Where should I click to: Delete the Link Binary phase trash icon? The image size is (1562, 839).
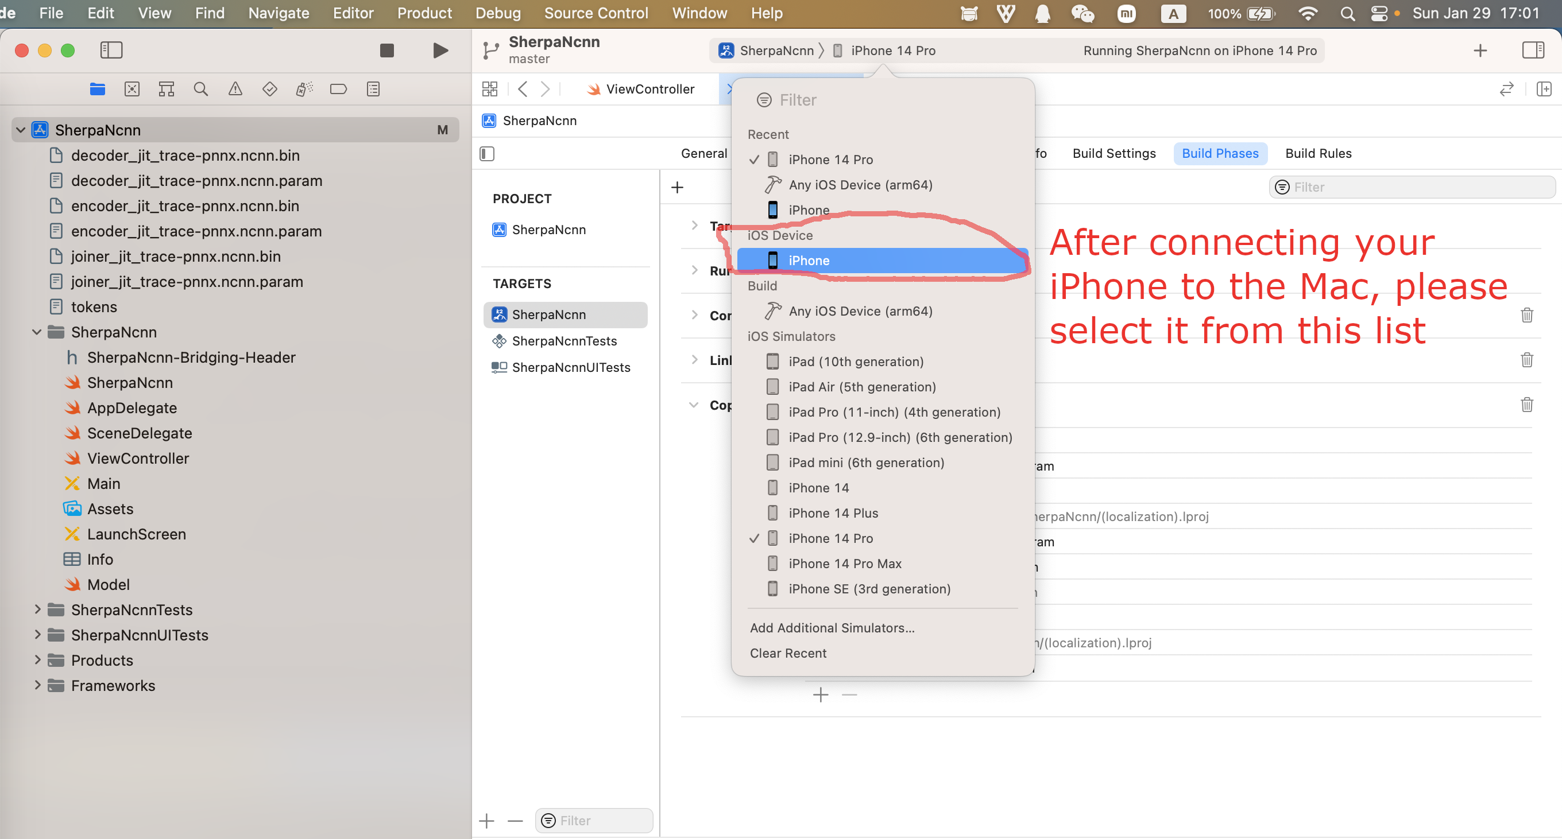[1527, 360]
